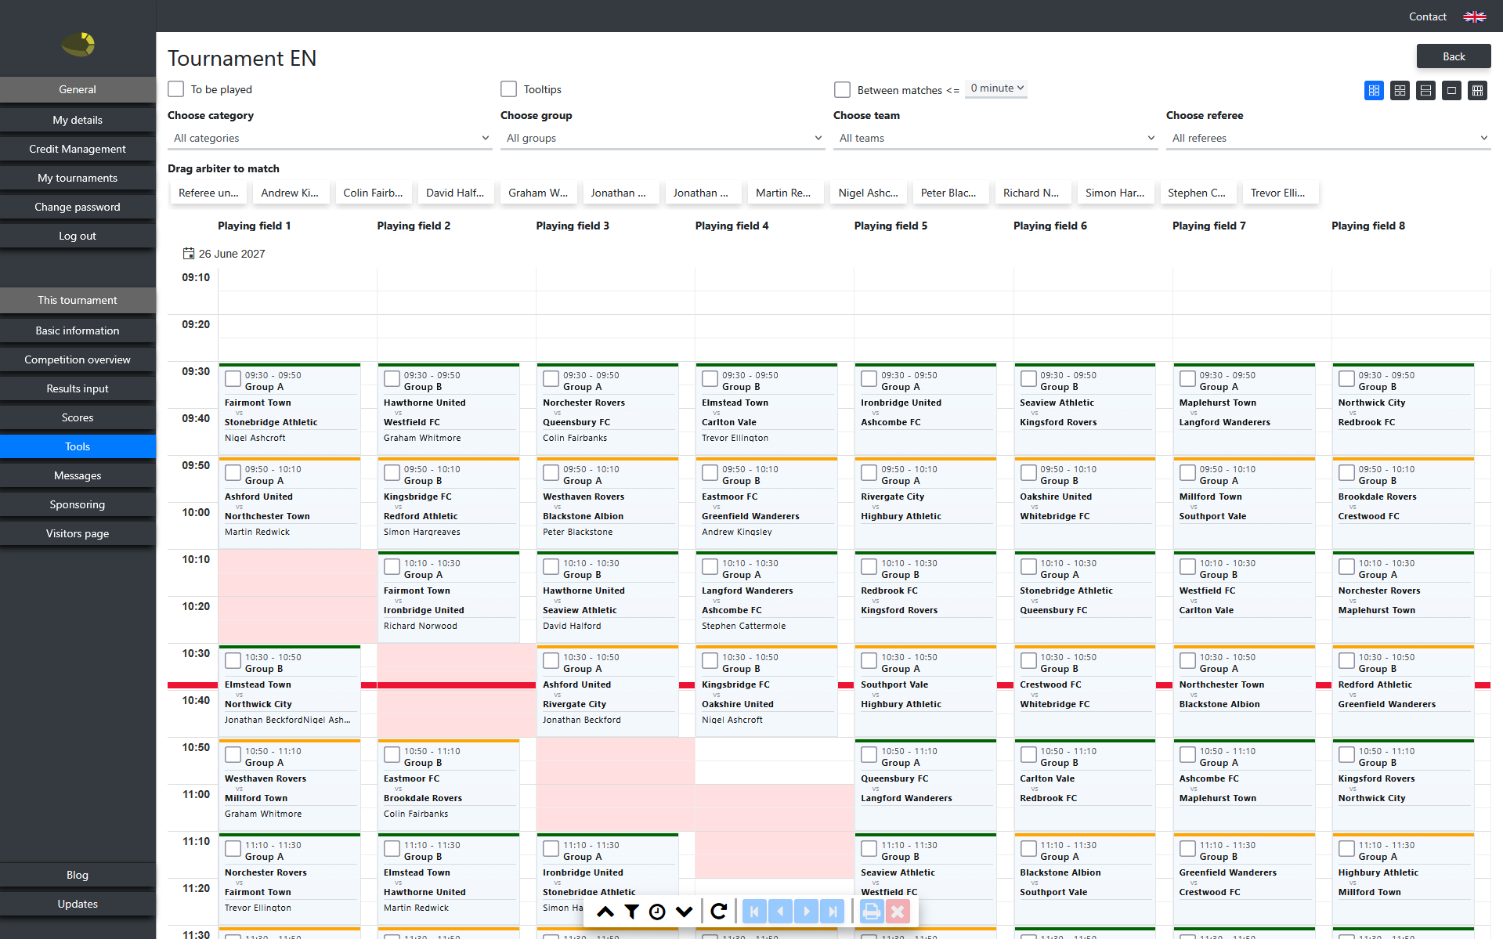Jump to the last page using the skip-forward icon
The height and width of the screenshot is (939, 1503).
pos(833,911)
